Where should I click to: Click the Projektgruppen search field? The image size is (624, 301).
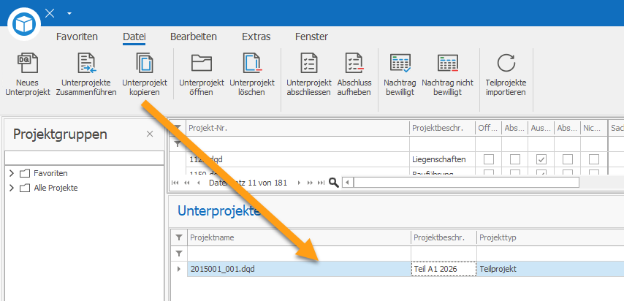(84, 158)
